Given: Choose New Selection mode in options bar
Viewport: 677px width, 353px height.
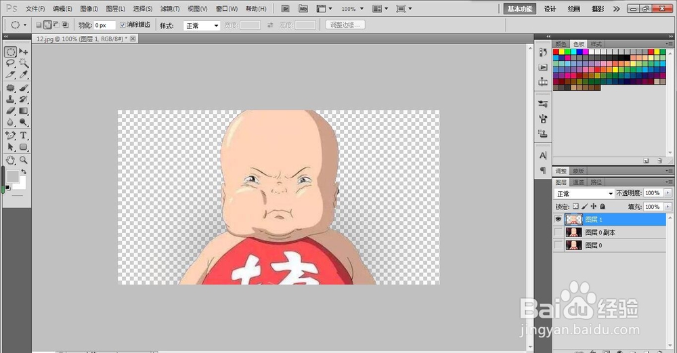Looking at the screenshot, I should click(39, 25).
